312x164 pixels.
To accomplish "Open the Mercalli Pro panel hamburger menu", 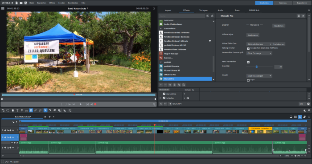I will coord(299,16).
